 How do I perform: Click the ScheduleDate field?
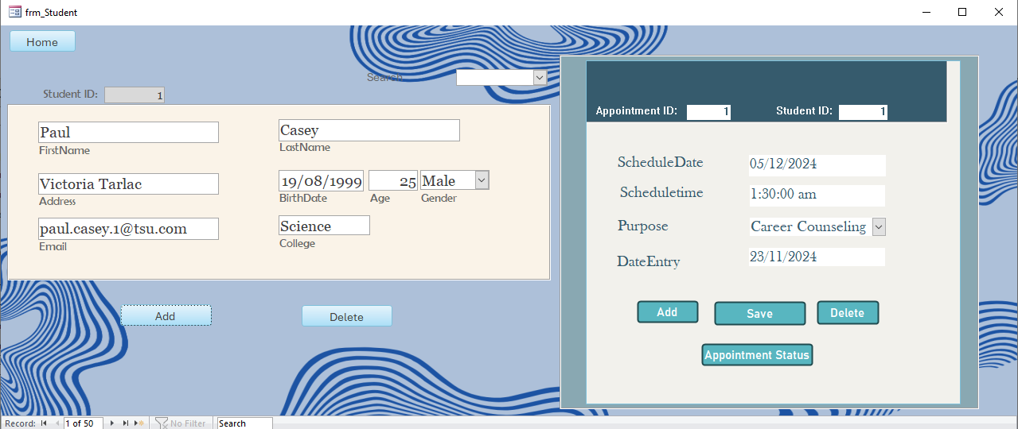pyautogui.click(x=817, y=165)
